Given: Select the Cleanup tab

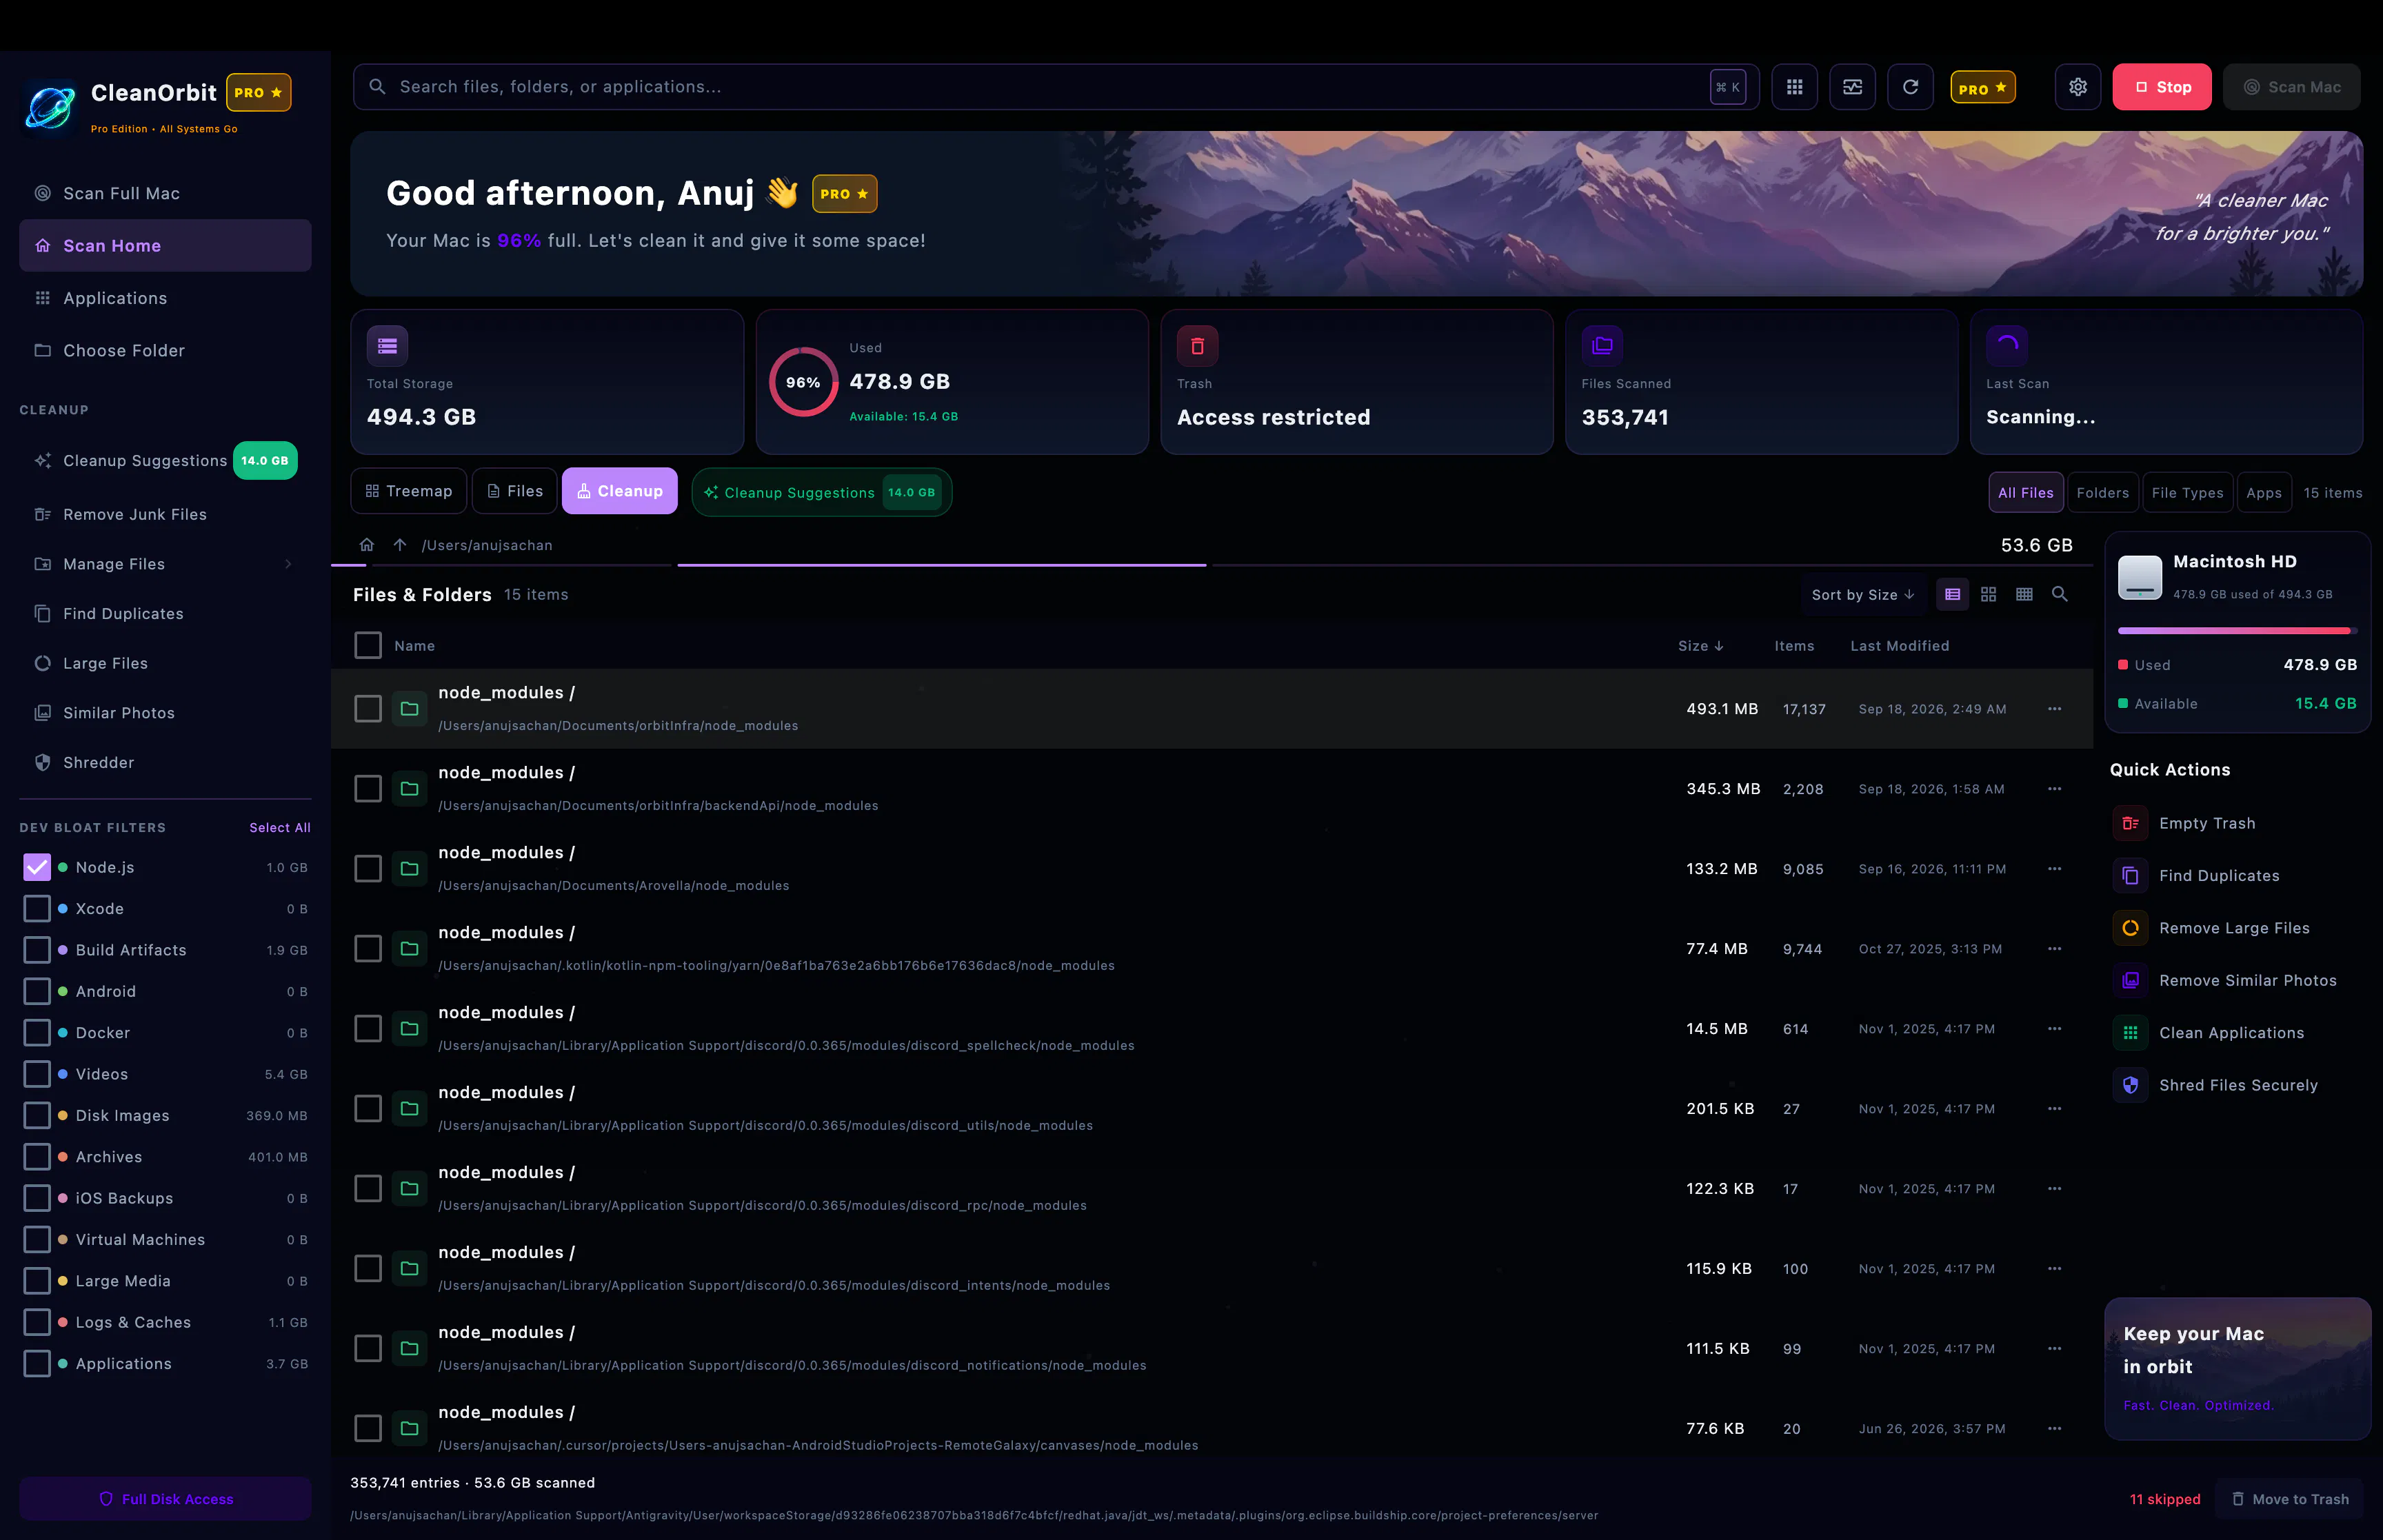Looking at the screenshot, I should pos(620,491).
